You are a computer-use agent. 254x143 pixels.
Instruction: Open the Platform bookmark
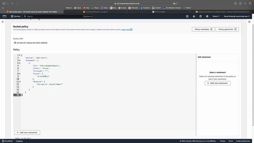click(69, 8)
